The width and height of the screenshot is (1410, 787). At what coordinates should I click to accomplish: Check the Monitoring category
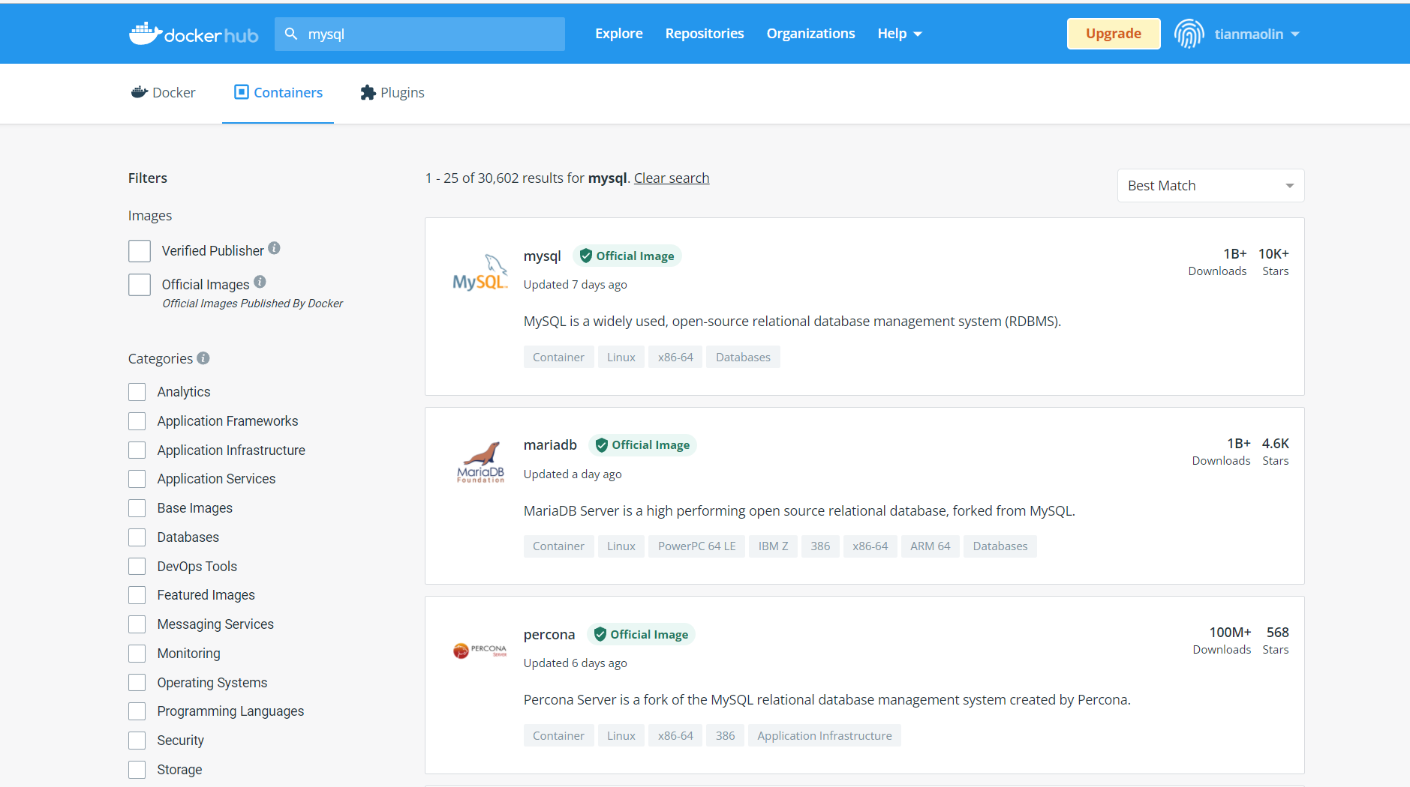click(x=137, y=654)
